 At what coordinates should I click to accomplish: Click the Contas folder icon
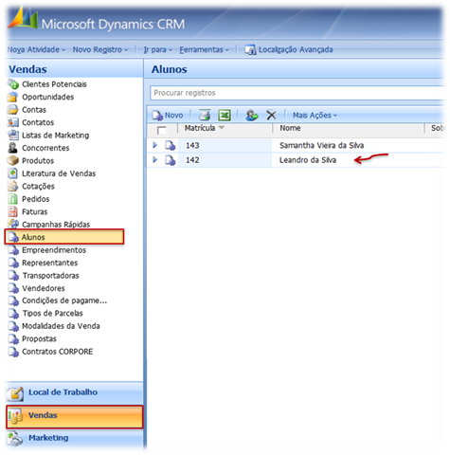13,110
